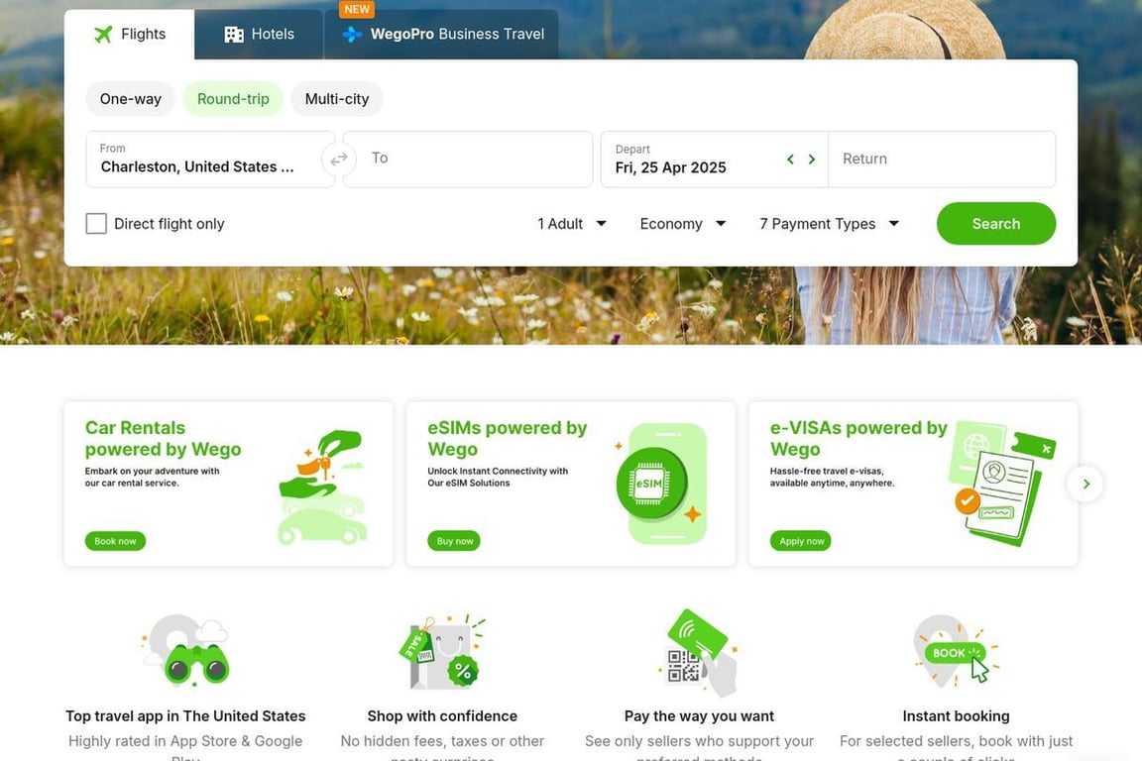Click the Return date field
This screenshot has height=761, width=1142.
tap(942, 159)
